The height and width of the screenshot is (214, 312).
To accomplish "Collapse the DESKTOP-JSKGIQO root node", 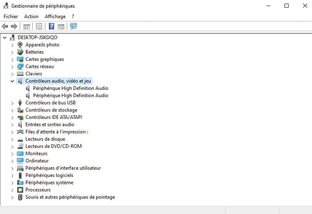I will (x=5, y=37).
